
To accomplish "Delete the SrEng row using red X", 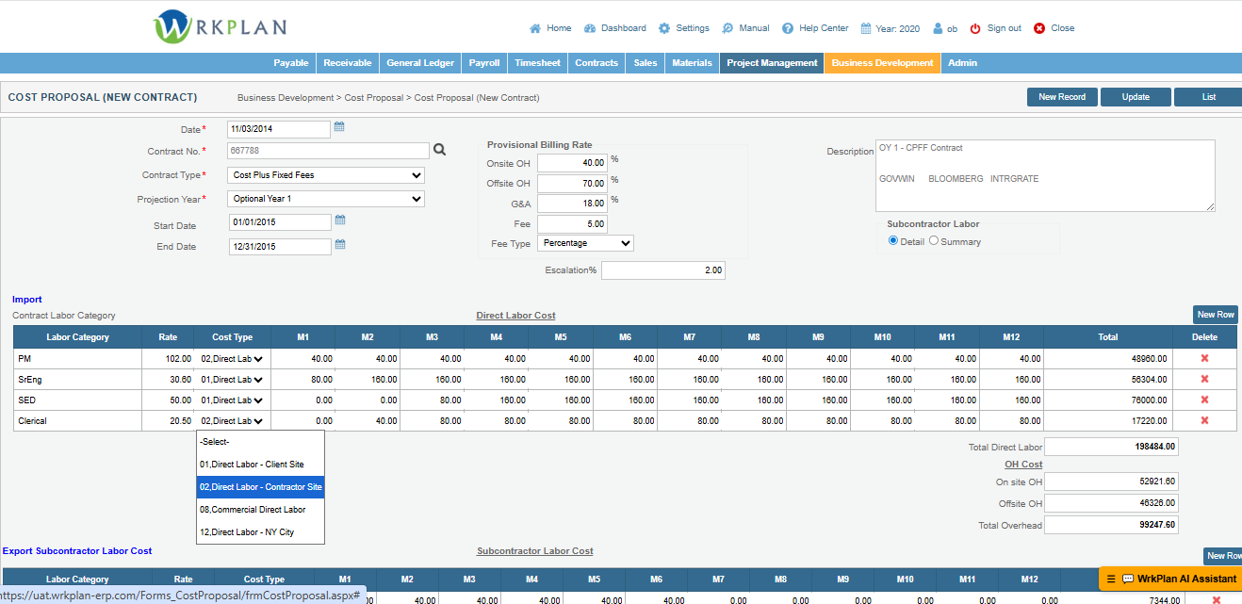I will tap(1204, 379).
